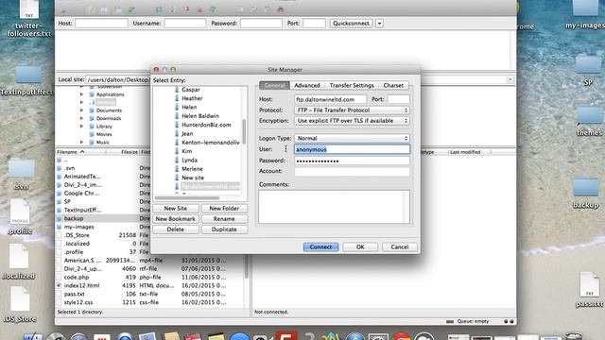Select the .profile file on the desktop

coord(19,217)
